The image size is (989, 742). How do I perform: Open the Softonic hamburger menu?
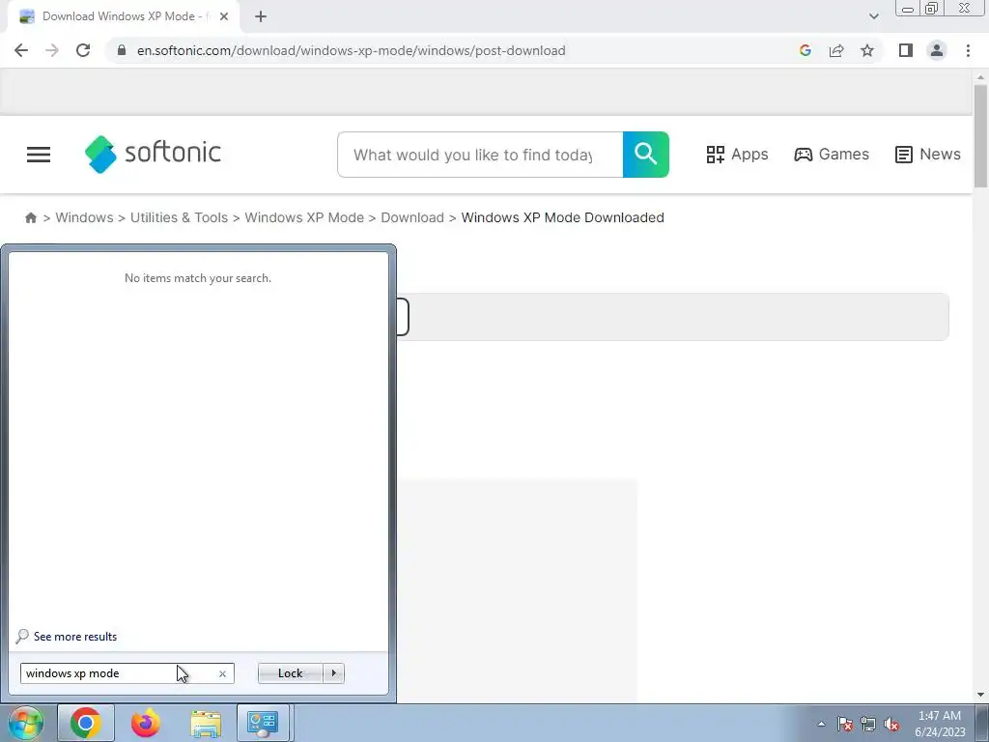coord(39,155)
